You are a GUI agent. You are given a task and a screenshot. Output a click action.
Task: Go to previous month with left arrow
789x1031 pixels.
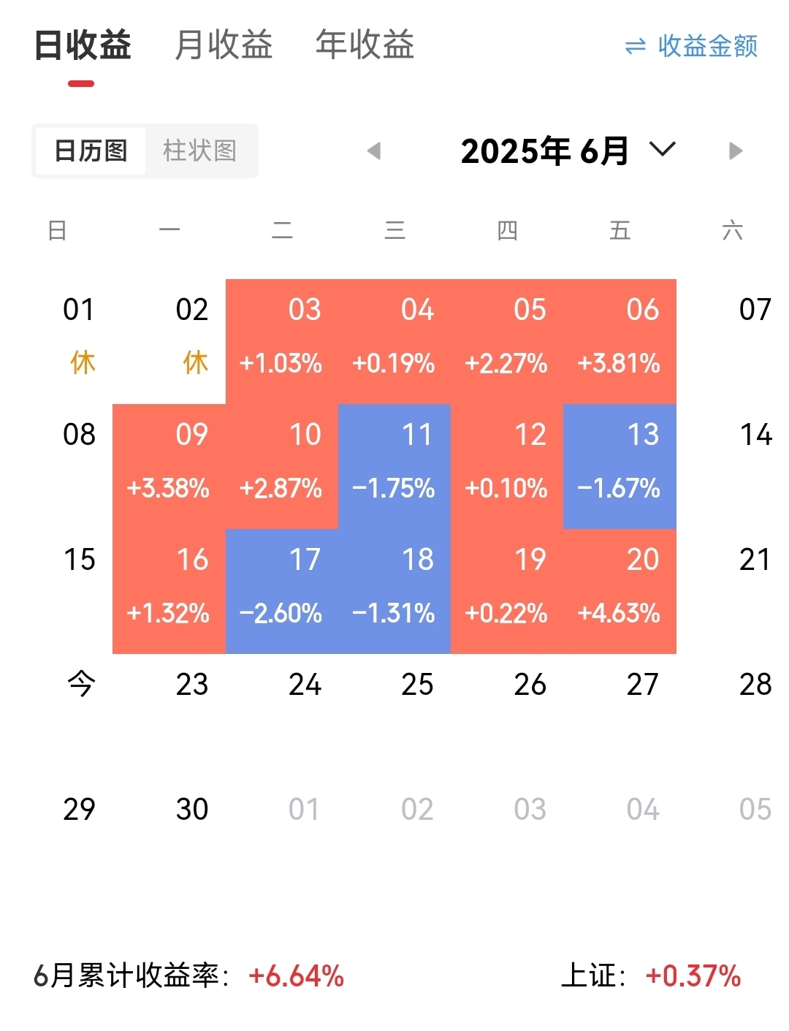[374, 151]
